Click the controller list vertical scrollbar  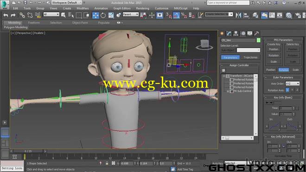pyautogui.click(x=255, y=105)
